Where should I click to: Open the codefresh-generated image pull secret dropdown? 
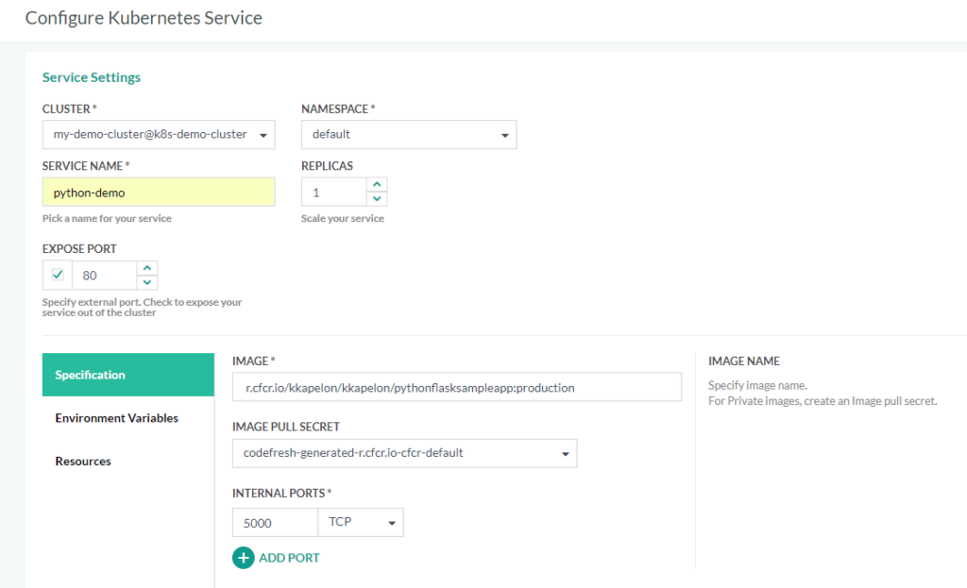[404, 453]
